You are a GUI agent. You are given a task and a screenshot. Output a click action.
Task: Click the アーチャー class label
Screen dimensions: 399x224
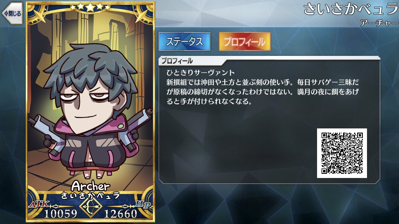[x=379, y=23]
